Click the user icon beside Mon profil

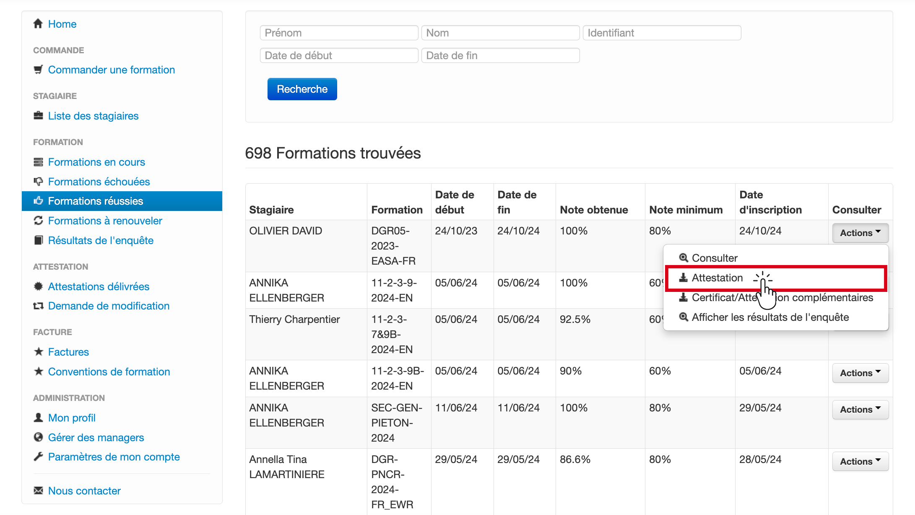[x=38, y=417]
